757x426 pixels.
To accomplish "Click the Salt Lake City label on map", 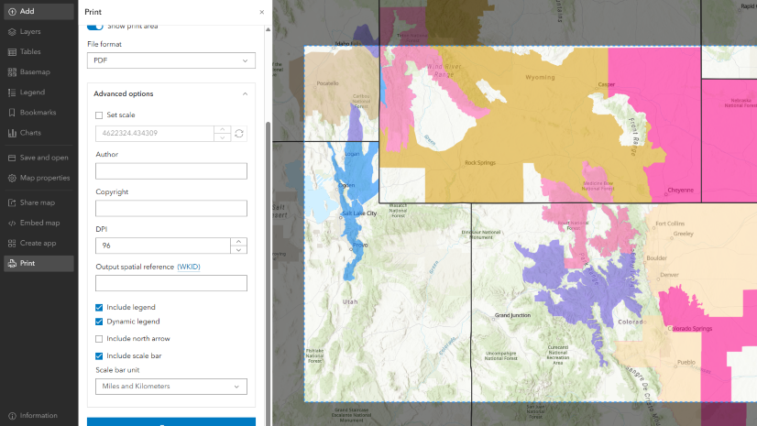I will [x=359, y=213].
